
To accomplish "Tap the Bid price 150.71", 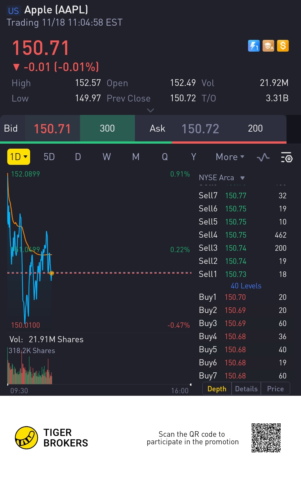I will pyautogui.click(x=52, y=129).
